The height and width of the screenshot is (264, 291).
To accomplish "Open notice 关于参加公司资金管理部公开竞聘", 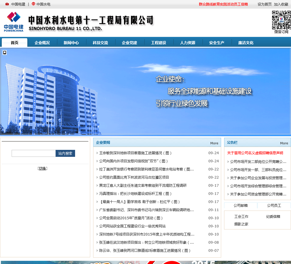I will 258,195.
